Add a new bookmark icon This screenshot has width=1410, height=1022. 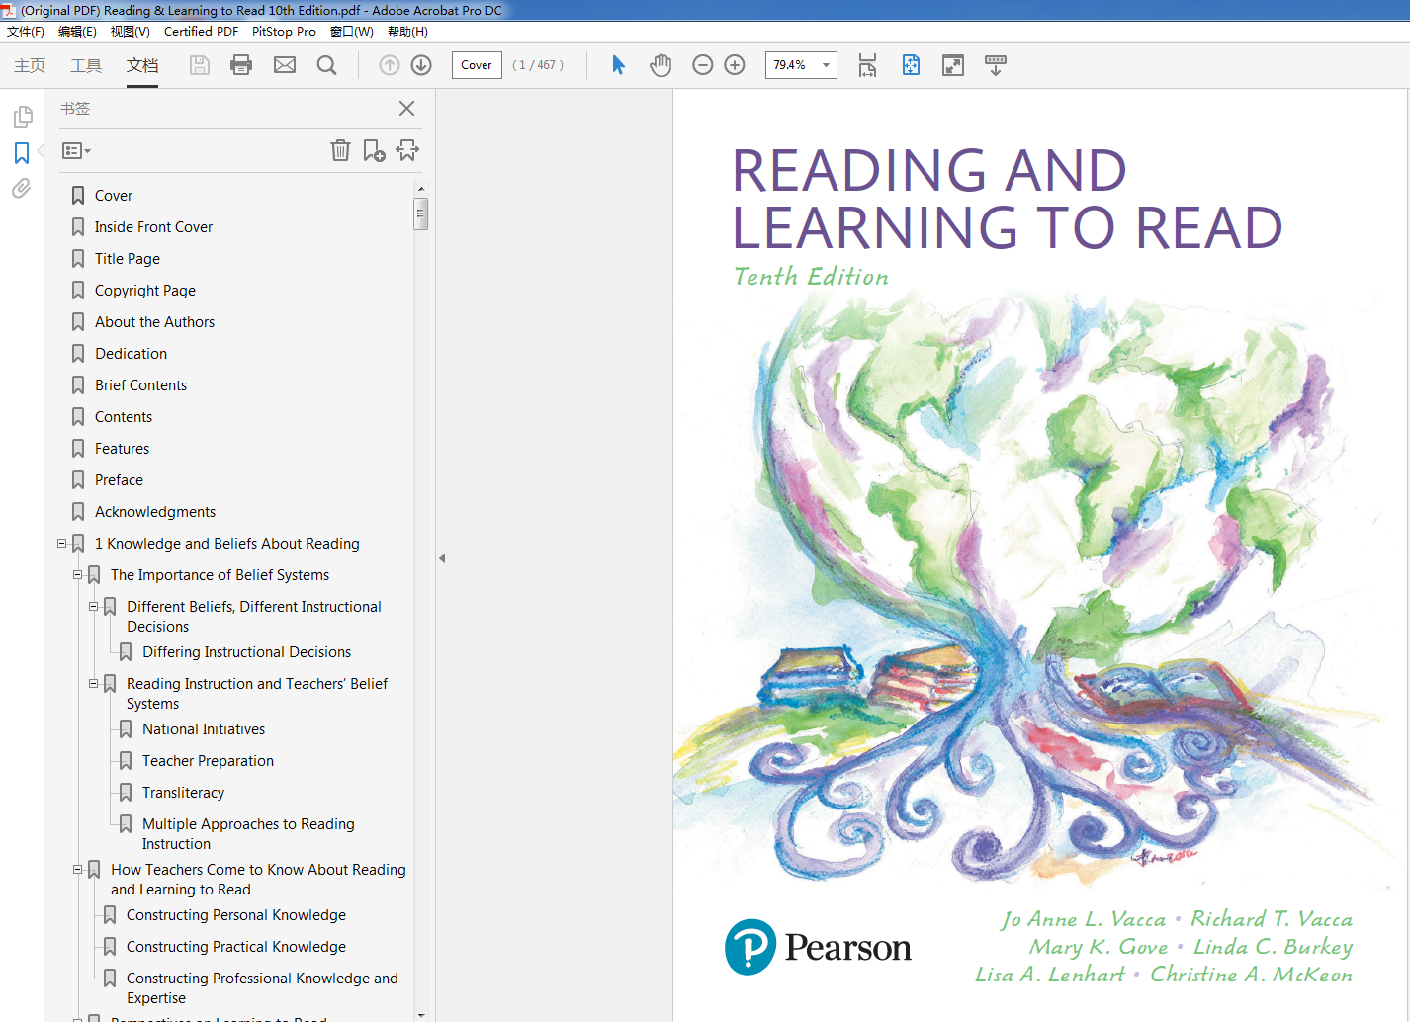click(374, 150)
